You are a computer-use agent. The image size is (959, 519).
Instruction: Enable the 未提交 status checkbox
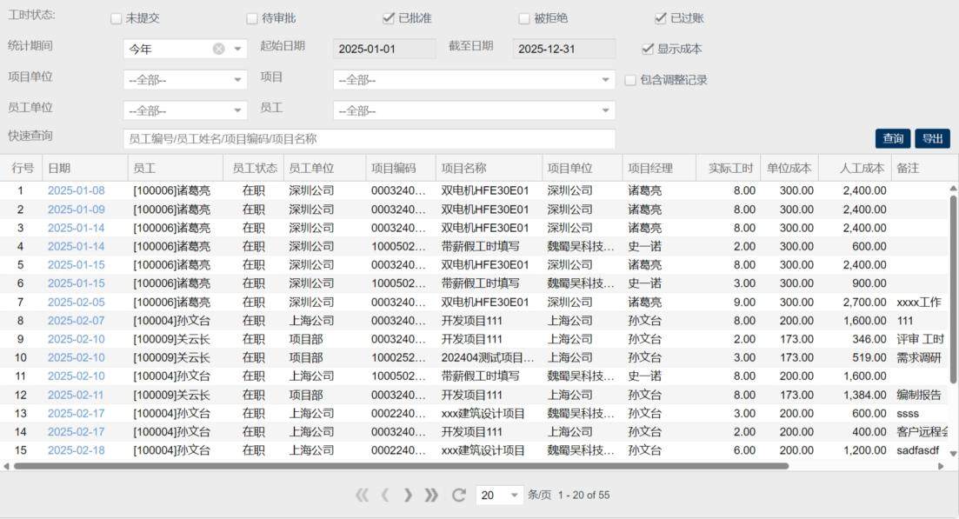[117, 18]
